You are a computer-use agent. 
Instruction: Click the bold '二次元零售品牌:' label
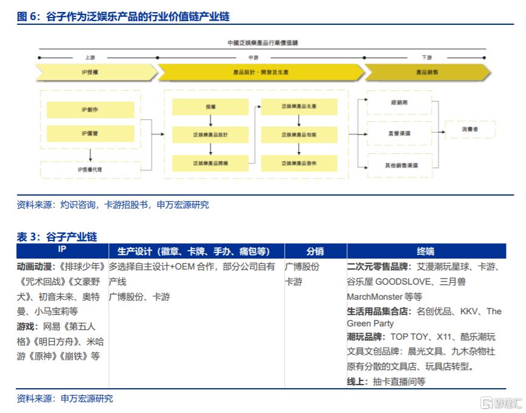[379, 267]
